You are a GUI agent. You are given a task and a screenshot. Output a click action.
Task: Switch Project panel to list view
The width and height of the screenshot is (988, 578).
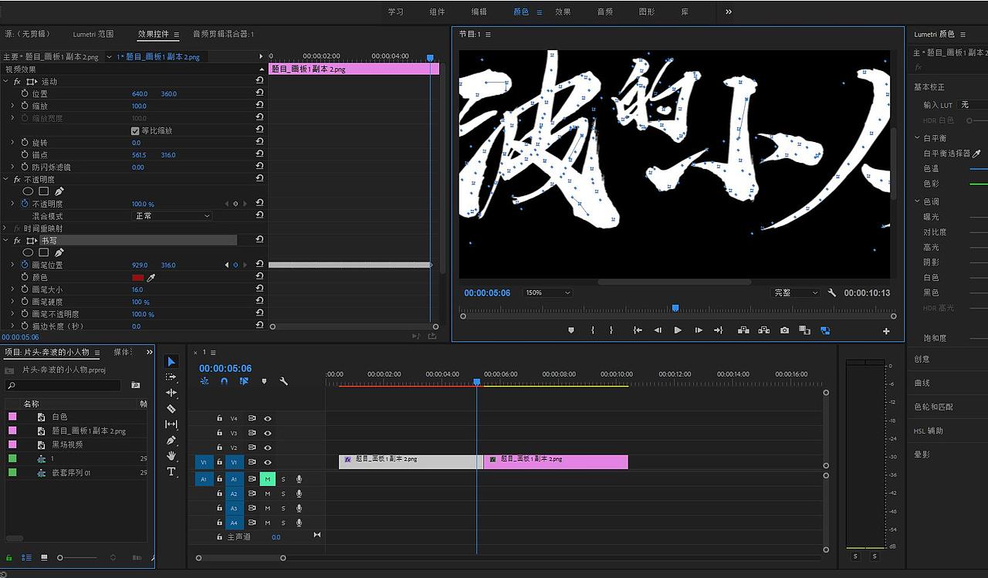tap(26, 557)
